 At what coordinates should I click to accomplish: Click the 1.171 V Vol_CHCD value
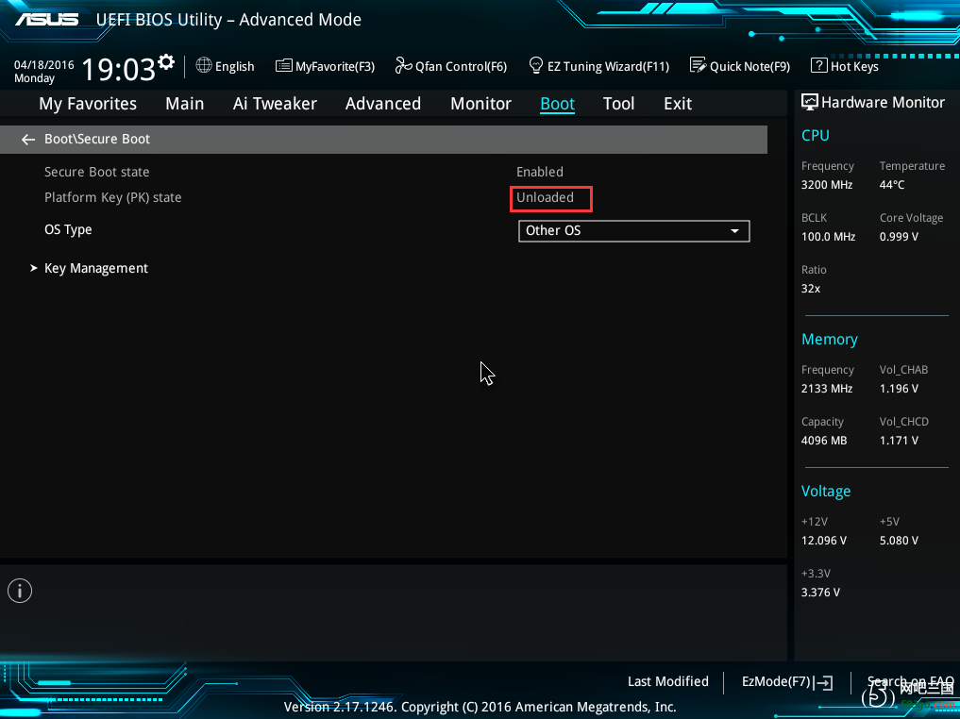pos(899,441)
